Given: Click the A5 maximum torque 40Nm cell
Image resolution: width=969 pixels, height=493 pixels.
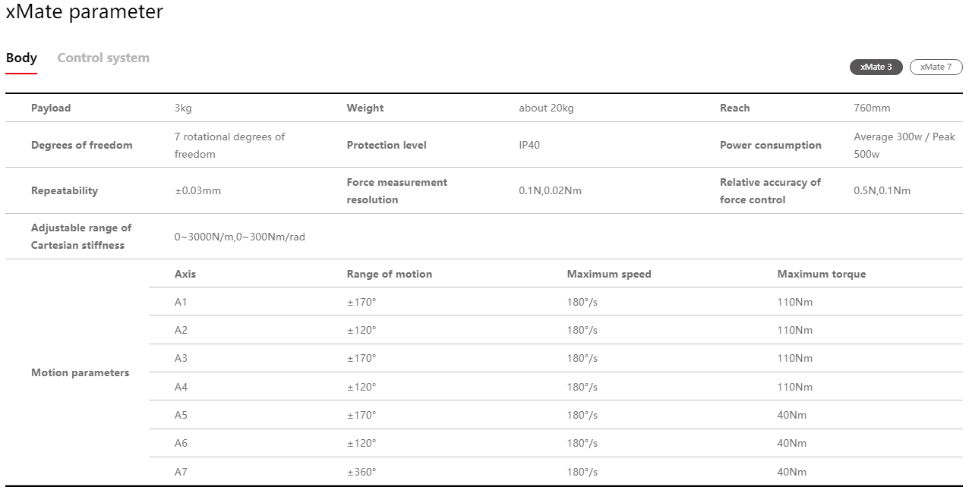Looking at the screenshot, I should 792,415.
